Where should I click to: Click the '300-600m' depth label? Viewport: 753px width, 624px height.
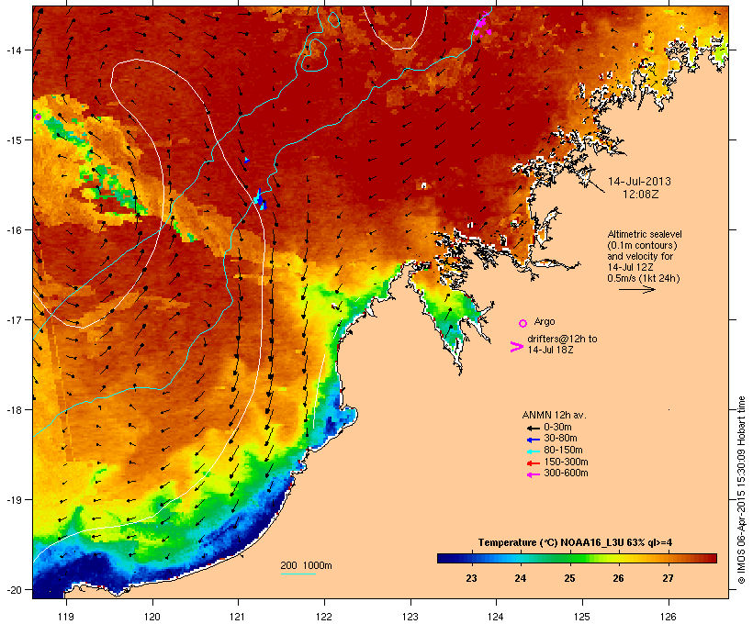coord(566,473)
